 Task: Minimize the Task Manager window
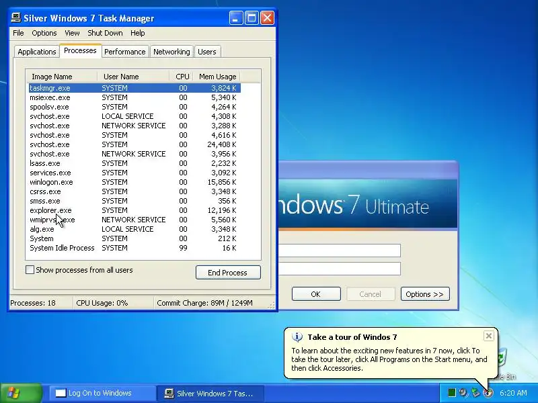[x=236, y=18]
